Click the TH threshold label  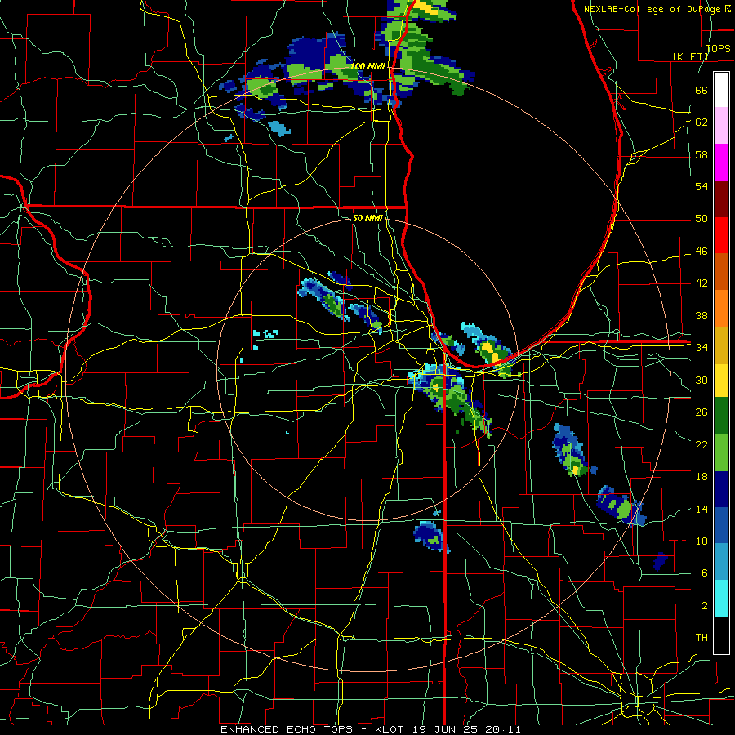702,638
